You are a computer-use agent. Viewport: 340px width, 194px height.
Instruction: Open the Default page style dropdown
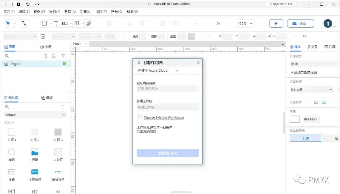311,89
